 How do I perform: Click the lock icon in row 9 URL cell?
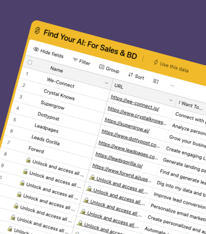(89, 189)
